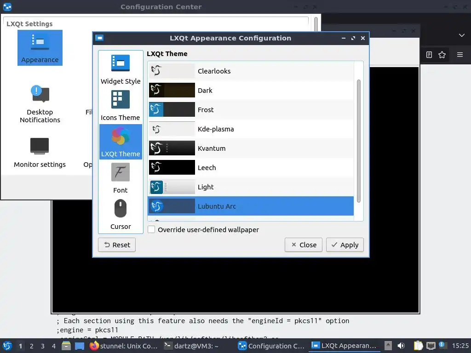Select the Frost theme
Screen dimensions: 471x353
tap(251, 109)
